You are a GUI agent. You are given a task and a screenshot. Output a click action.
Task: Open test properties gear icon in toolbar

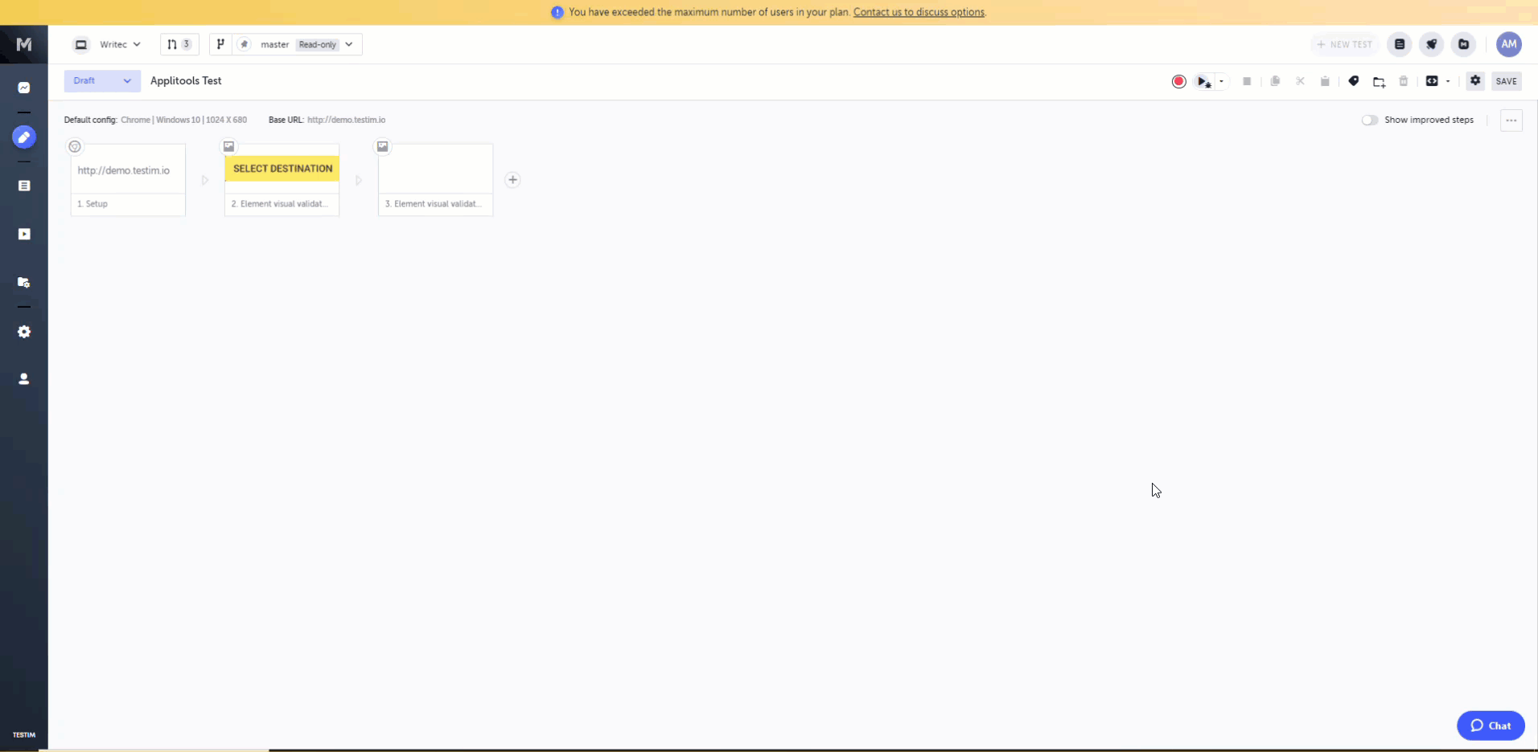coord(1475,80)
